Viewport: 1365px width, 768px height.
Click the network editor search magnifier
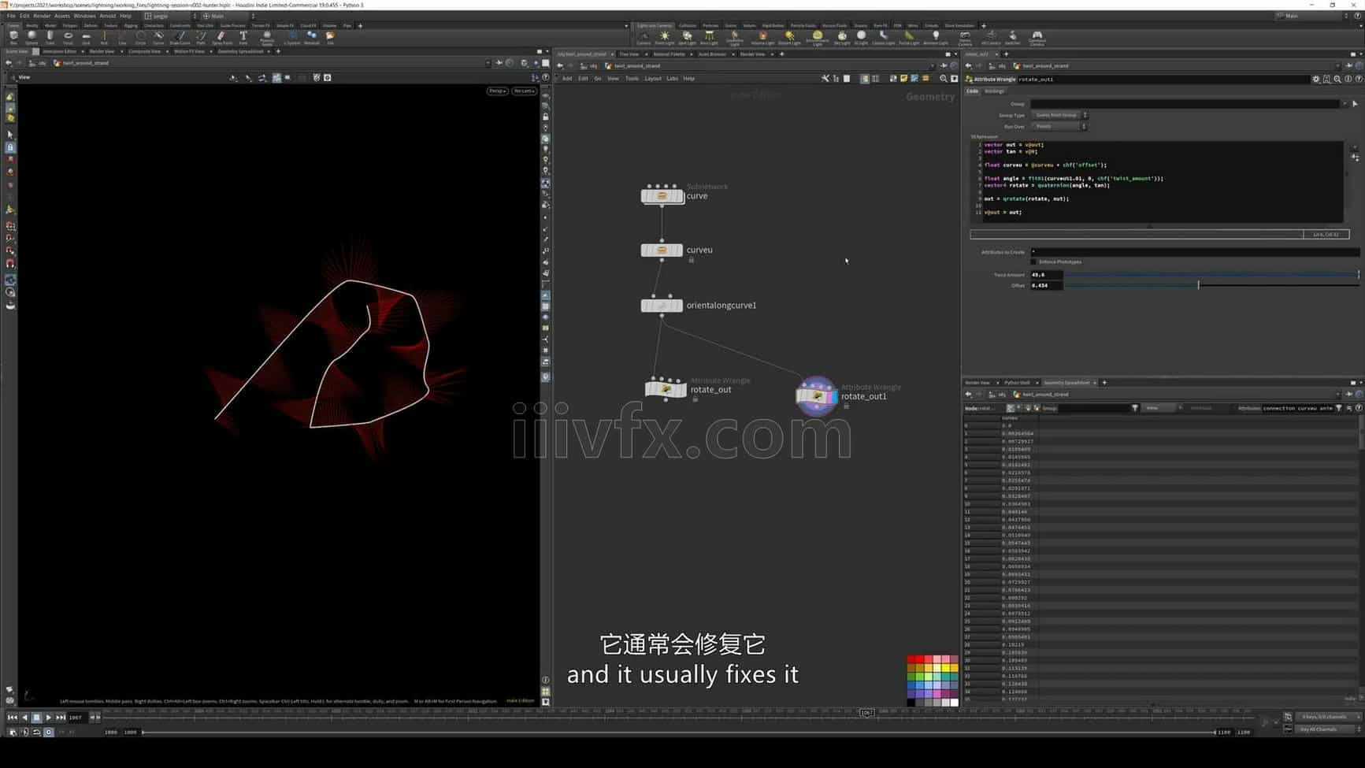943,79
